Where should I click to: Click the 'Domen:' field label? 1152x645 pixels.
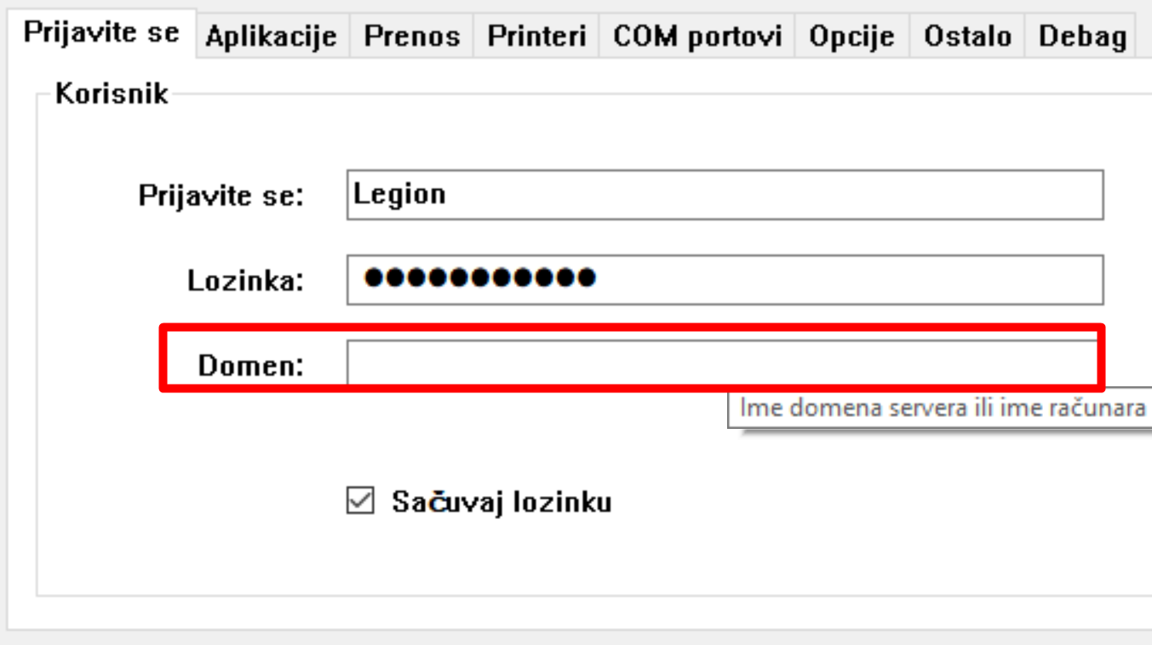pyautogui.click(x=250, y=366)
